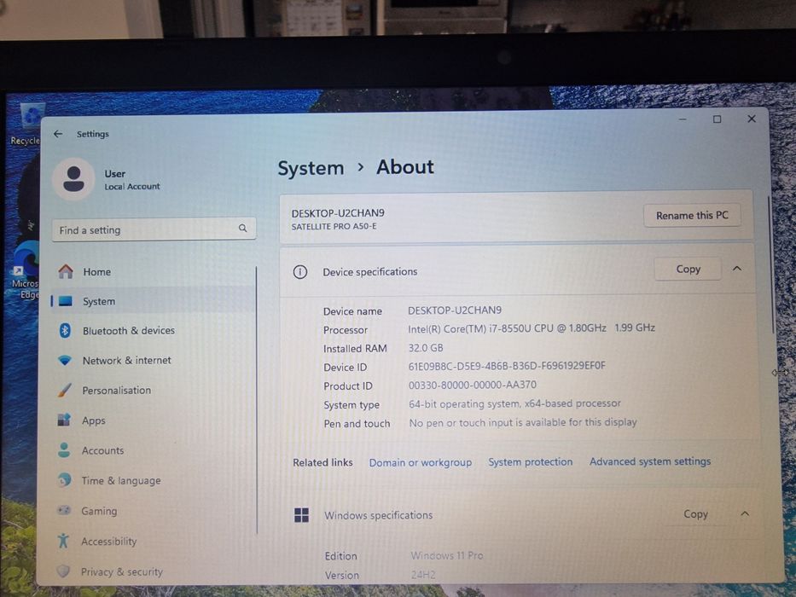Image resolution: width=796 pixels, height=597 pixels.
Task: Click the System breadcrumb in the heading
Action: [x=311, y=168]
